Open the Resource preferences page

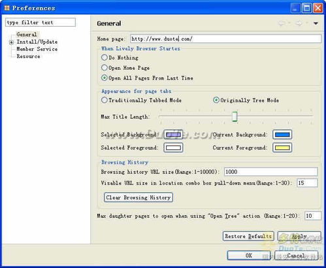click(x=28, y=56)
